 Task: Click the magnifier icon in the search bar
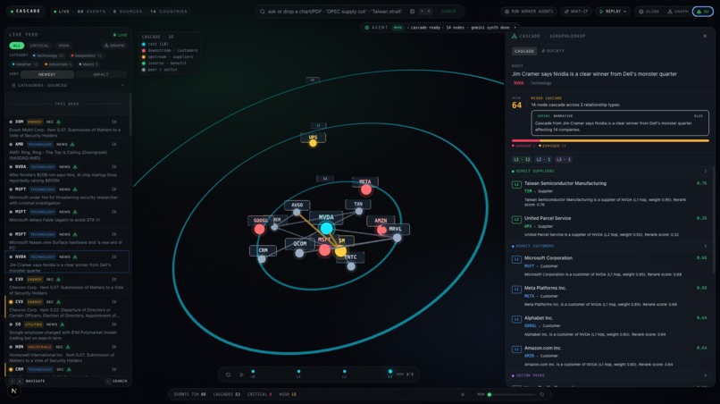263,12
